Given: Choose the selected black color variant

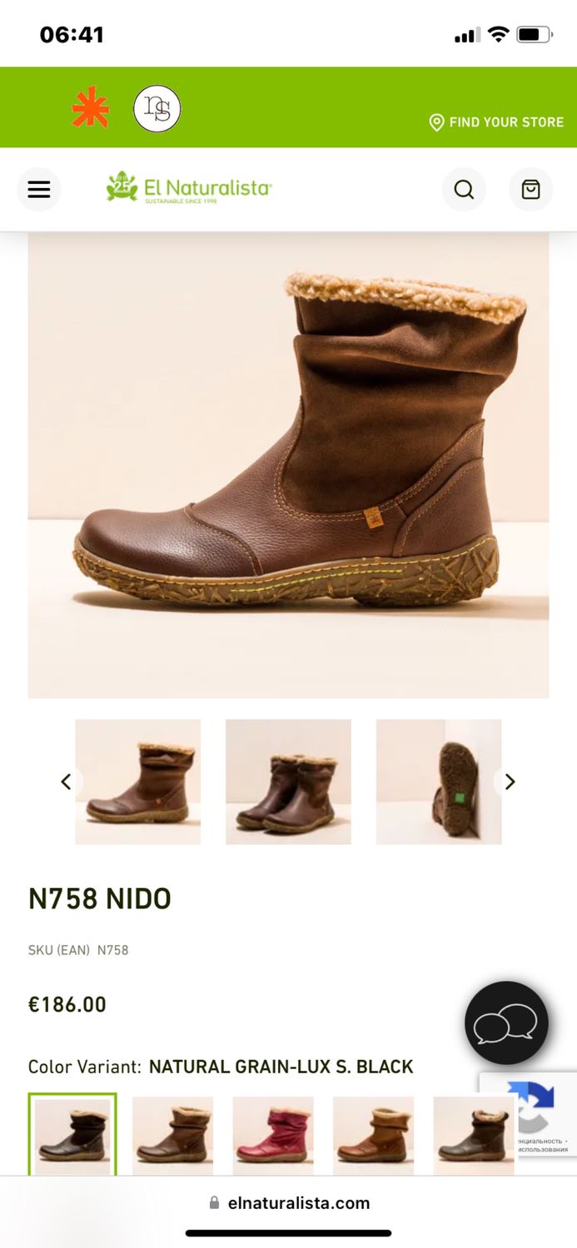Looking at the screenshot, I should pyautogui.click(x=72, y=1135).
